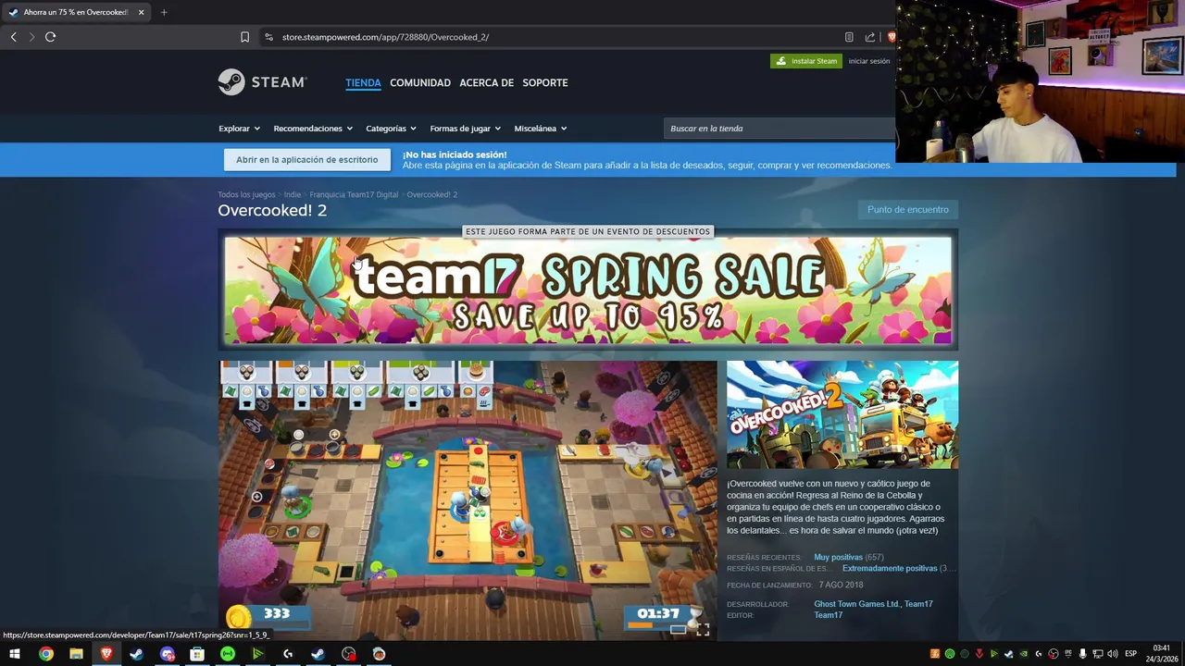The image size is (1185, 666).
Task: Toggle fullscreen on the gameplay video
Action: (x=703, y=630)
